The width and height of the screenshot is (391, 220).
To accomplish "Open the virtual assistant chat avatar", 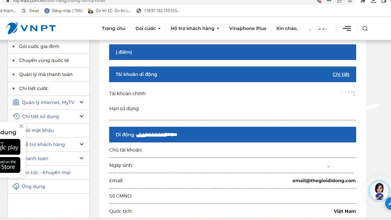I will tap(379, 191).
